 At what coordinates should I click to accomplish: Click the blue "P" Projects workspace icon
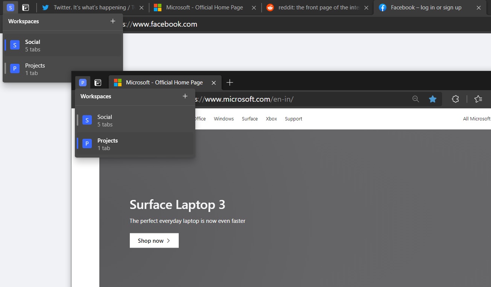[x=83, y=82]
